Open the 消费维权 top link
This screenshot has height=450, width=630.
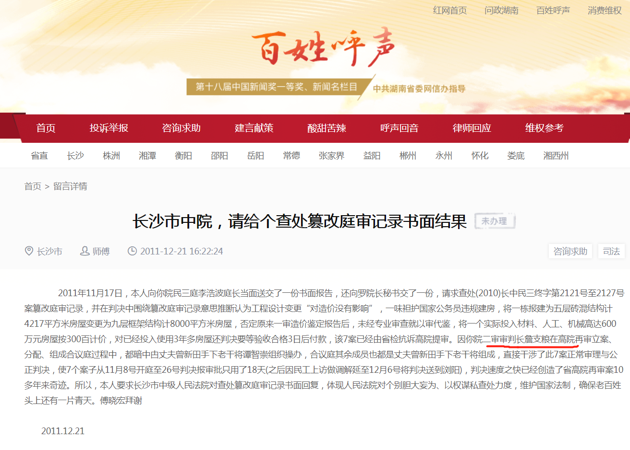[604, 11]
